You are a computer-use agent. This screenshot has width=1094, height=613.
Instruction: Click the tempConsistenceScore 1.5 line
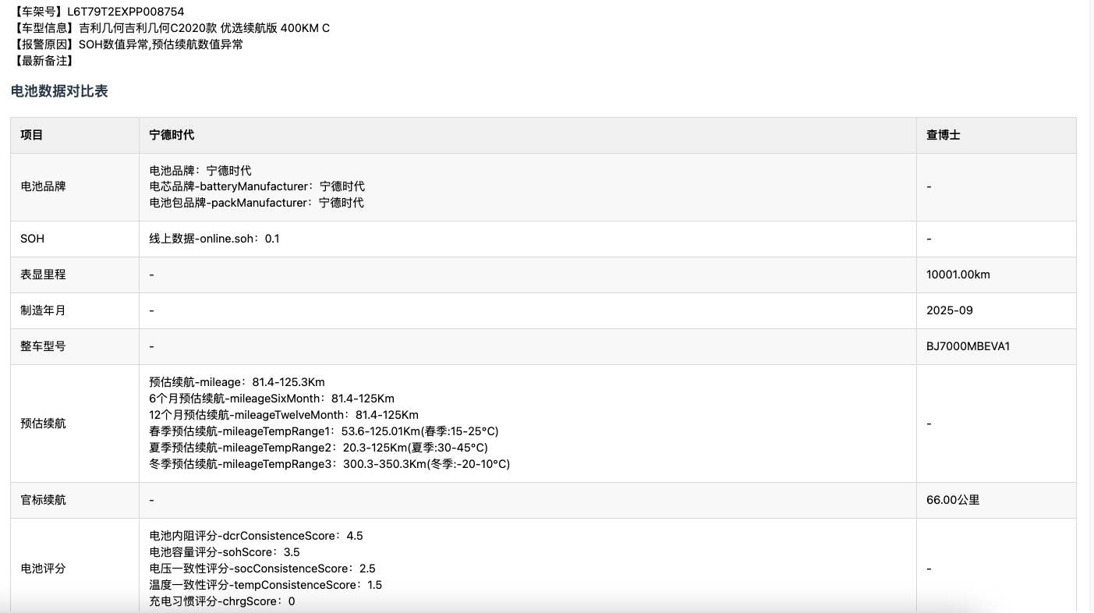click(x=265, y=586)
